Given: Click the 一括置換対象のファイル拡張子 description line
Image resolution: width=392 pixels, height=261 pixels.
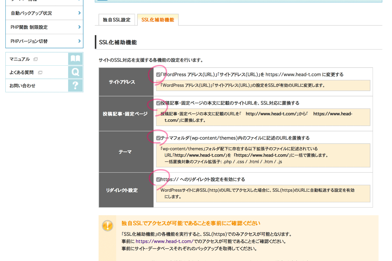Looking at the screenshot, I should (223, 162).
